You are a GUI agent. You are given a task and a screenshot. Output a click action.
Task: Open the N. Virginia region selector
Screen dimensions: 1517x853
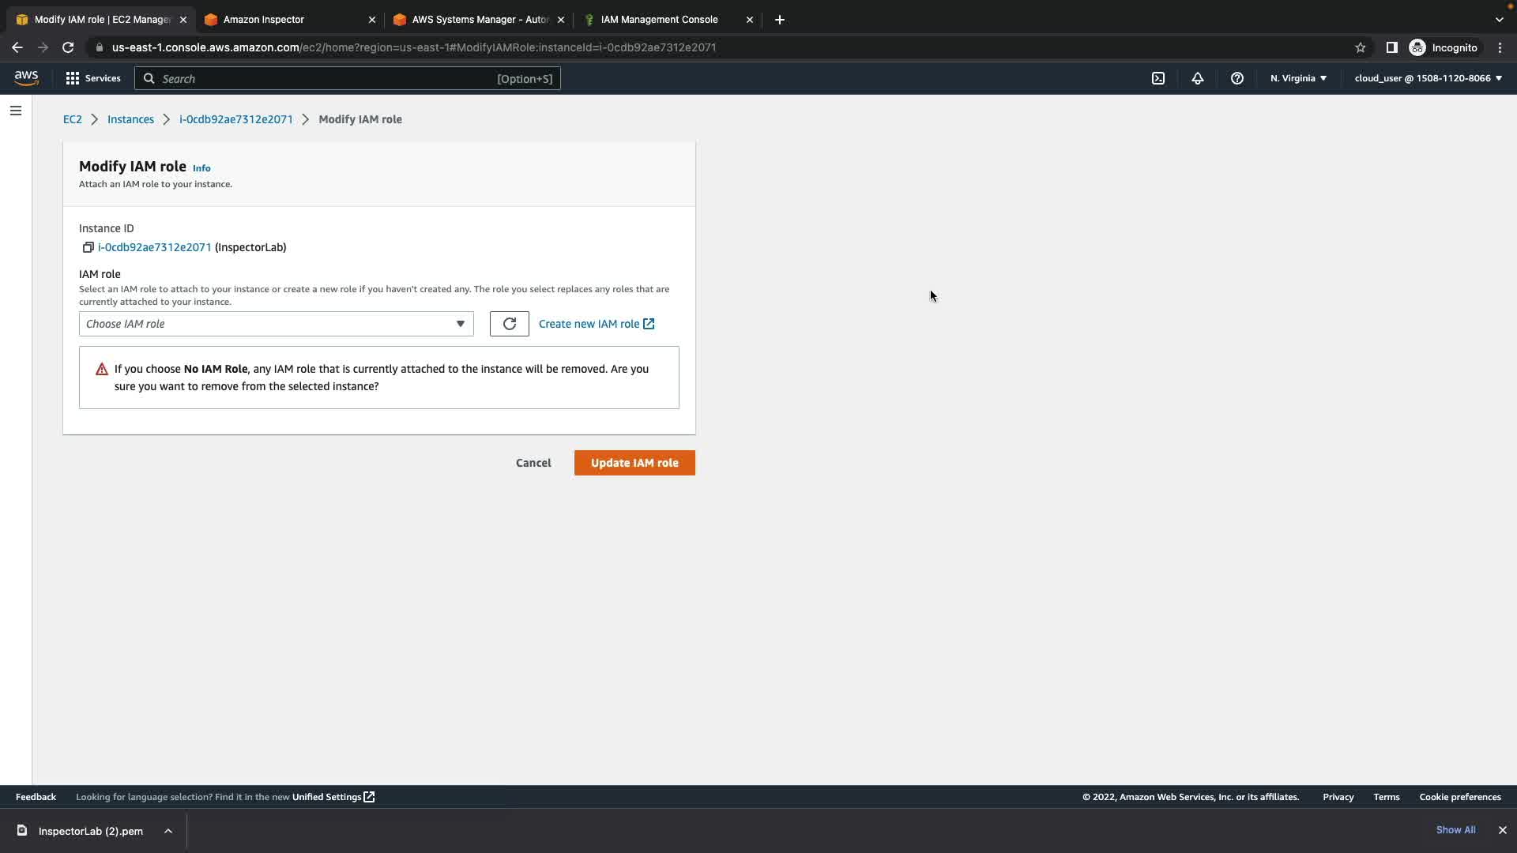point(1298,78)
